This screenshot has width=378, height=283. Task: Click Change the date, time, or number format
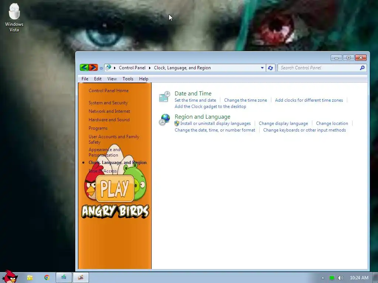tap(215, 130)
